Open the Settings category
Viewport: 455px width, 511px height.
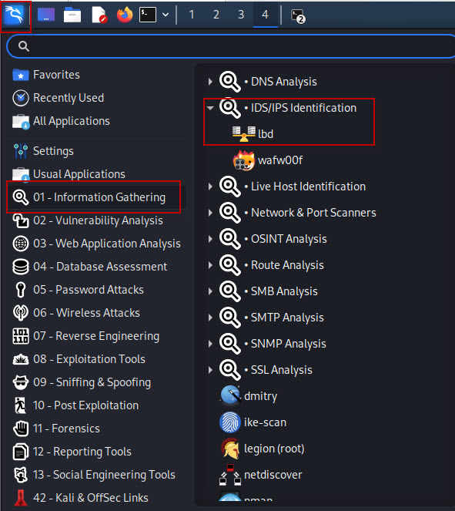tap(43, 151)
